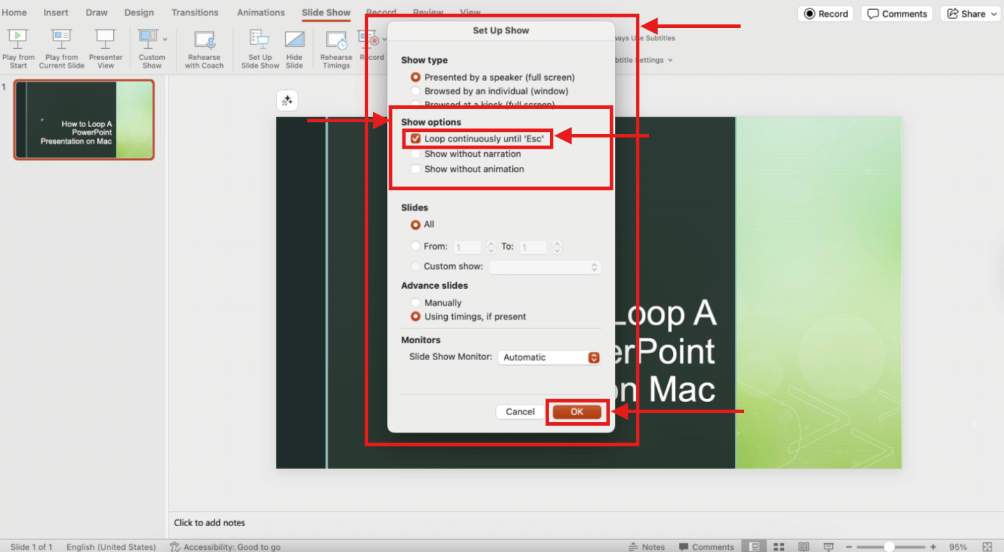Open Custom Show menu

(x=152, y=49)
